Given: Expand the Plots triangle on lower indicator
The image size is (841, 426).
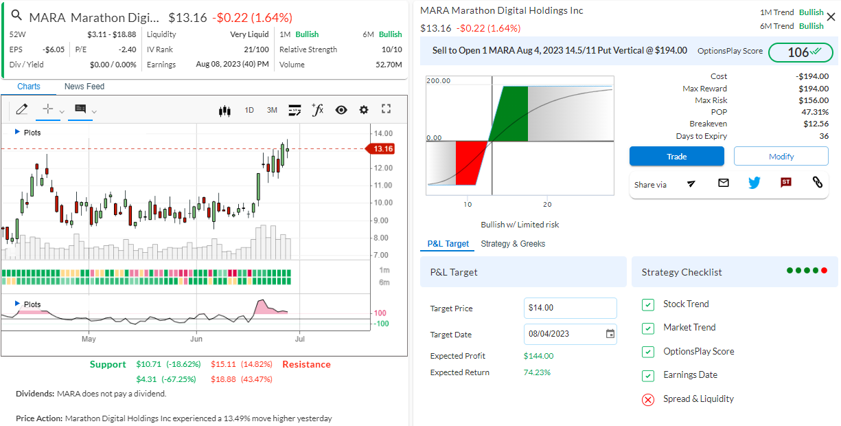Looking at the screenshot, I should 17,304.
